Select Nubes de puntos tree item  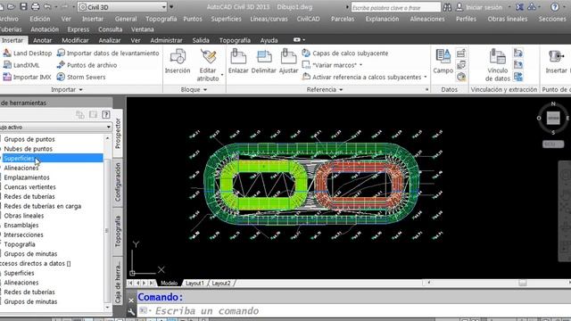coord(28,149)
